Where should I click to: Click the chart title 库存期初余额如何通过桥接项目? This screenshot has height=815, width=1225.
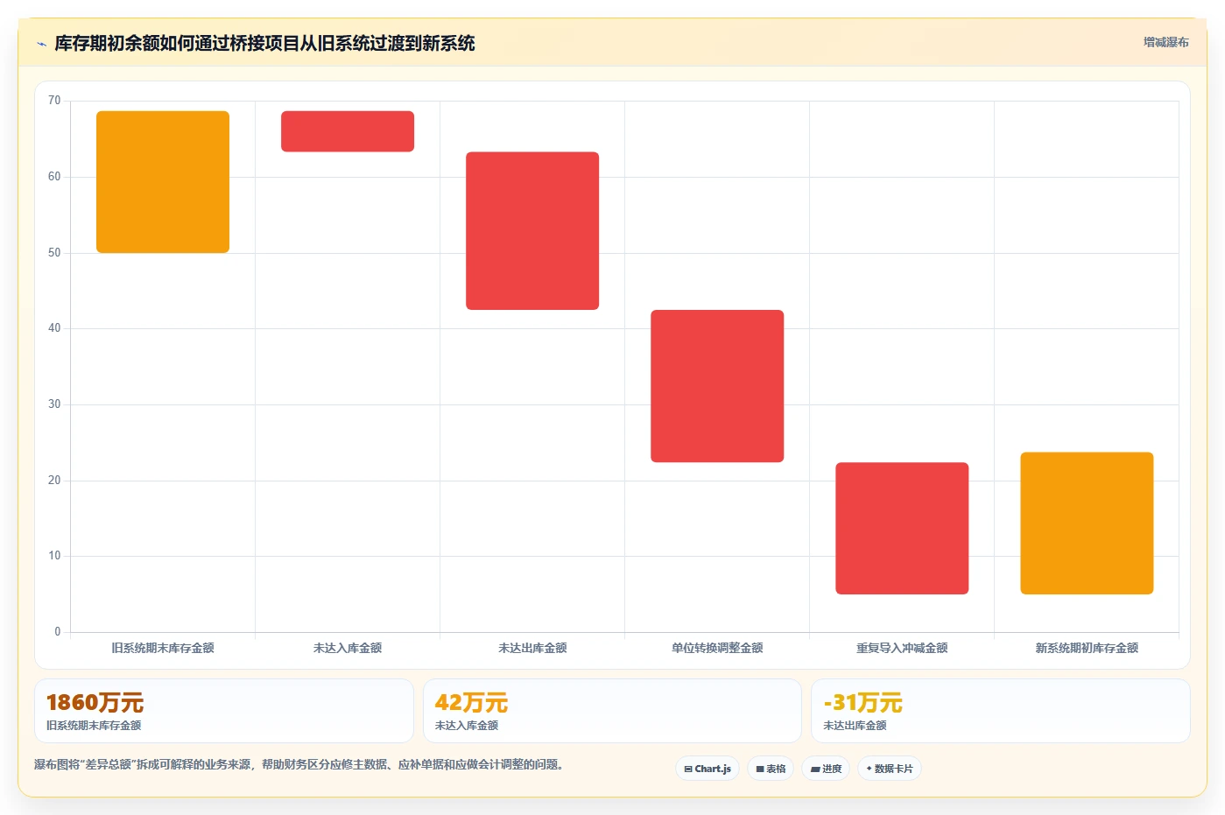[264, 43]
